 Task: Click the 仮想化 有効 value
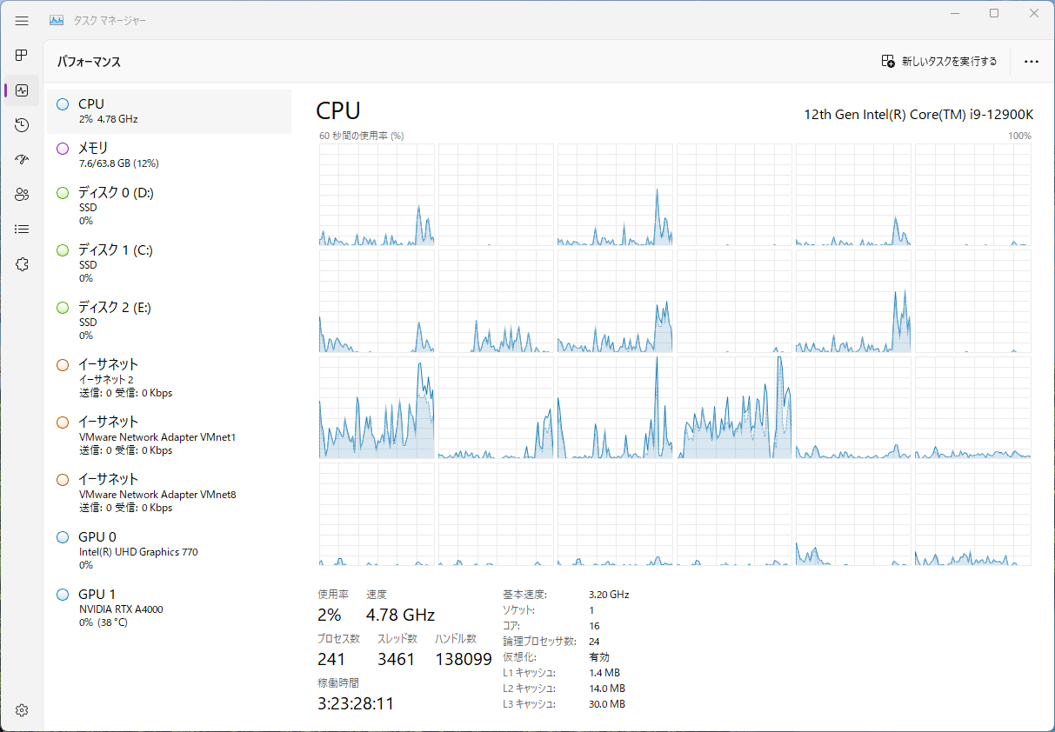[599, 657]
